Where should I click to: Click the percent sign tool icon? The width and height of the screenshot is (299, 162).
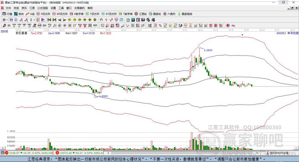click(x=160, y=25)
